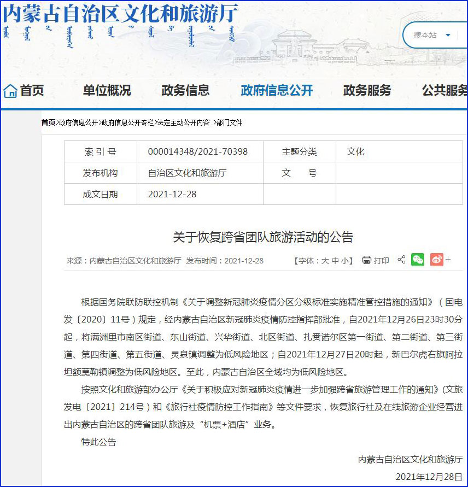
Task: Set font size to 小
Action: point(345,261)
